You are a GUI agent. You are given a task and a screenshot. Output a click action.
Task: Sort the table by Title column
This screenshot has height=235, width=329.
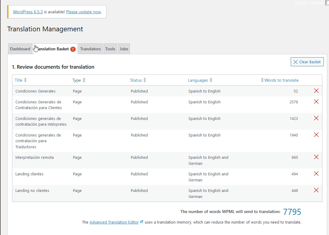pyautogui.click(x=19, y=80)
